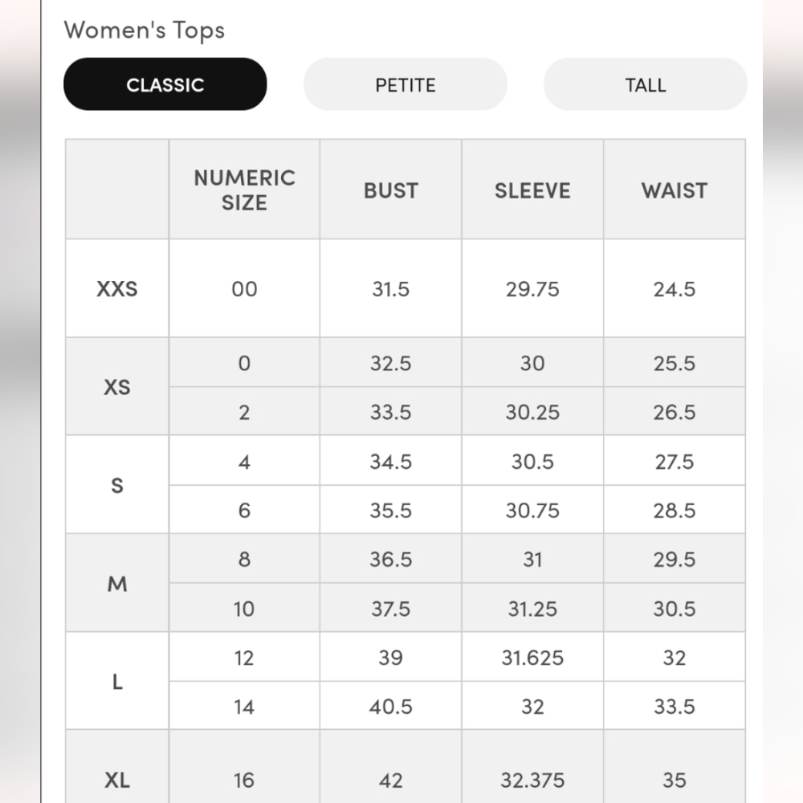Click the sleeve value 31.625 cell
803x803 pixels.
pyautogui.click(x=532, y=658)
